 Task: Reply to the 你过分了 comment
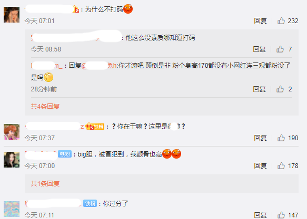[260, 215]
